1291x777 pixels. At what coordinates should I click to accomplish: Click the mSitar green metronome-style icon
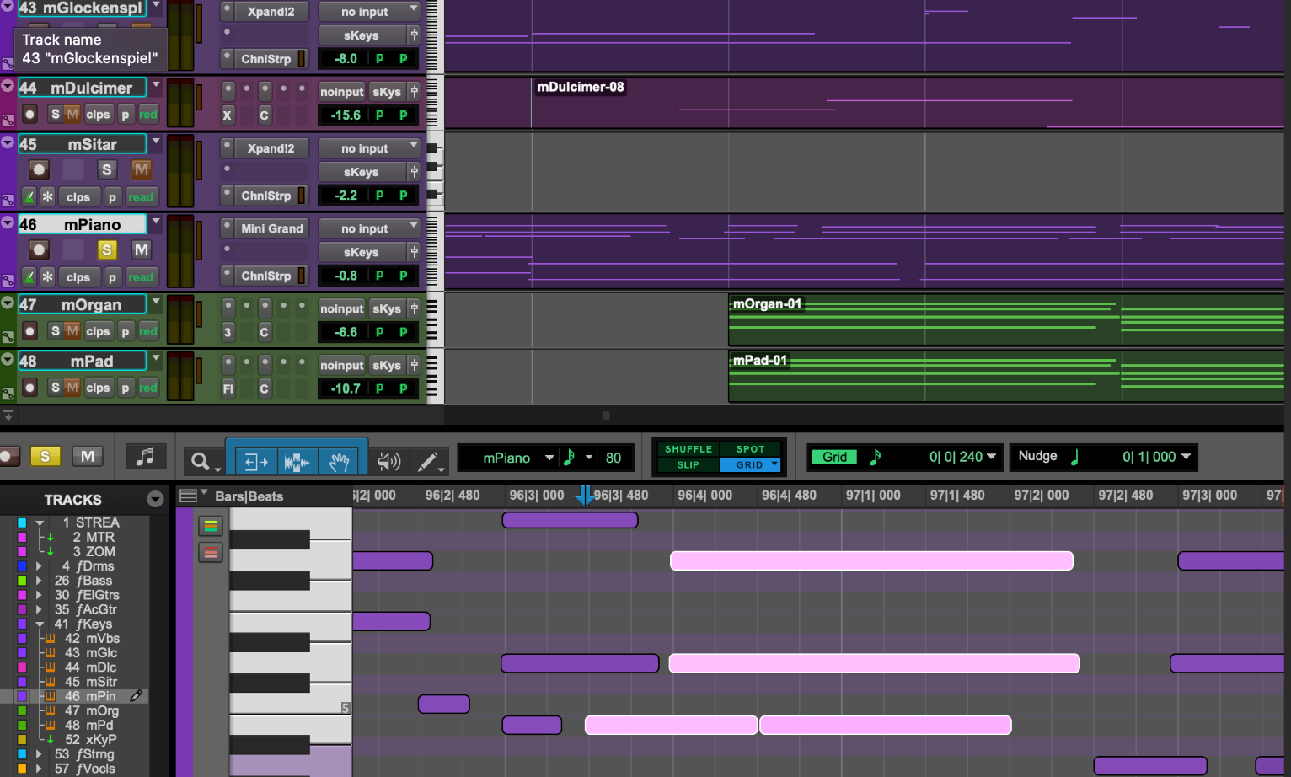(x=29, y=196)
